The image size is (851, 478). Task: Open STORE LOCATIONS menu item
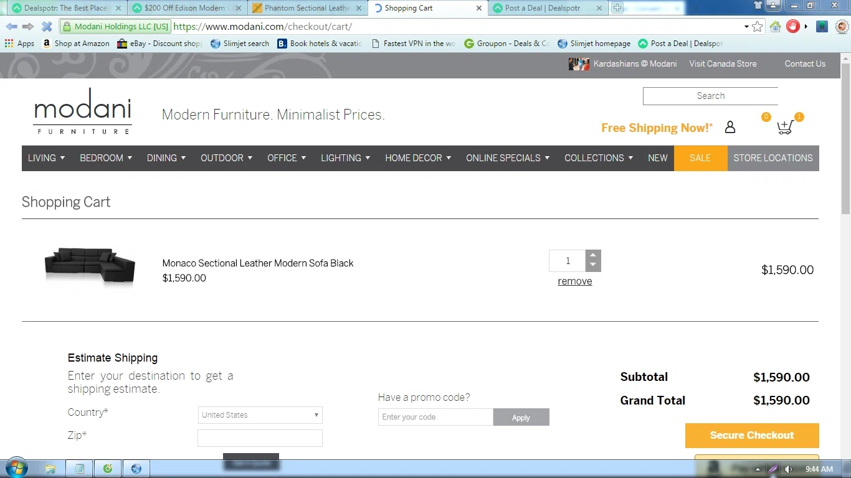click(773, 158)
